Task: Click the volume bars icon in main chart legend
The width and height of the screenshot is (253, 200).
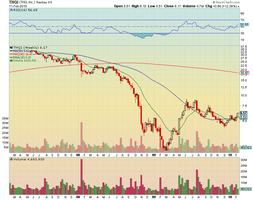Action: pyautogui.click(x=11, y=60)
